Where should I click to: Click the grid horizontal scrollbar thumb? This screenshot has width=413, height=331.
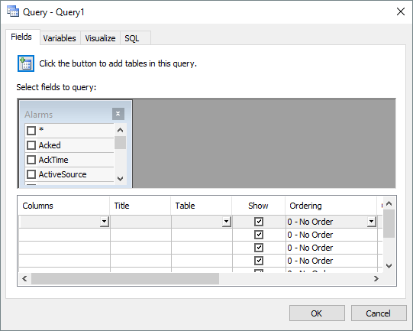(x=125, y=278)
